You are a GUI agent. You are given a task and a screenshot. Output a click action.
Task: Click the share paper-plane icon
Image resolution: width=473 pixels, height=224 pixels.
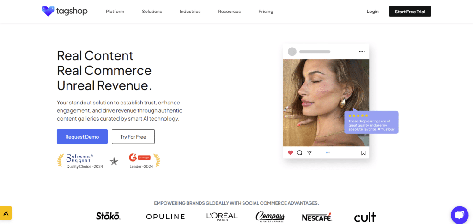tap(309, 152)
